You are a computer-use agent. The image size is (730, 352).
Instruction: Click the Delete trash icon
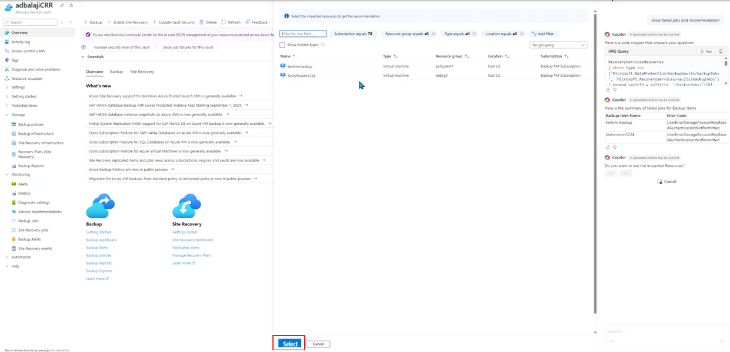click(x=202, y=22)
